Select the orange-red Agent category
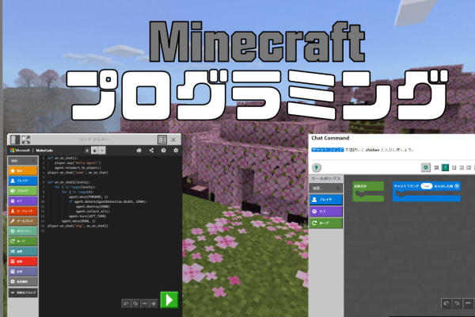This screenshot has height=317, width=475. (x=23, y=211)
